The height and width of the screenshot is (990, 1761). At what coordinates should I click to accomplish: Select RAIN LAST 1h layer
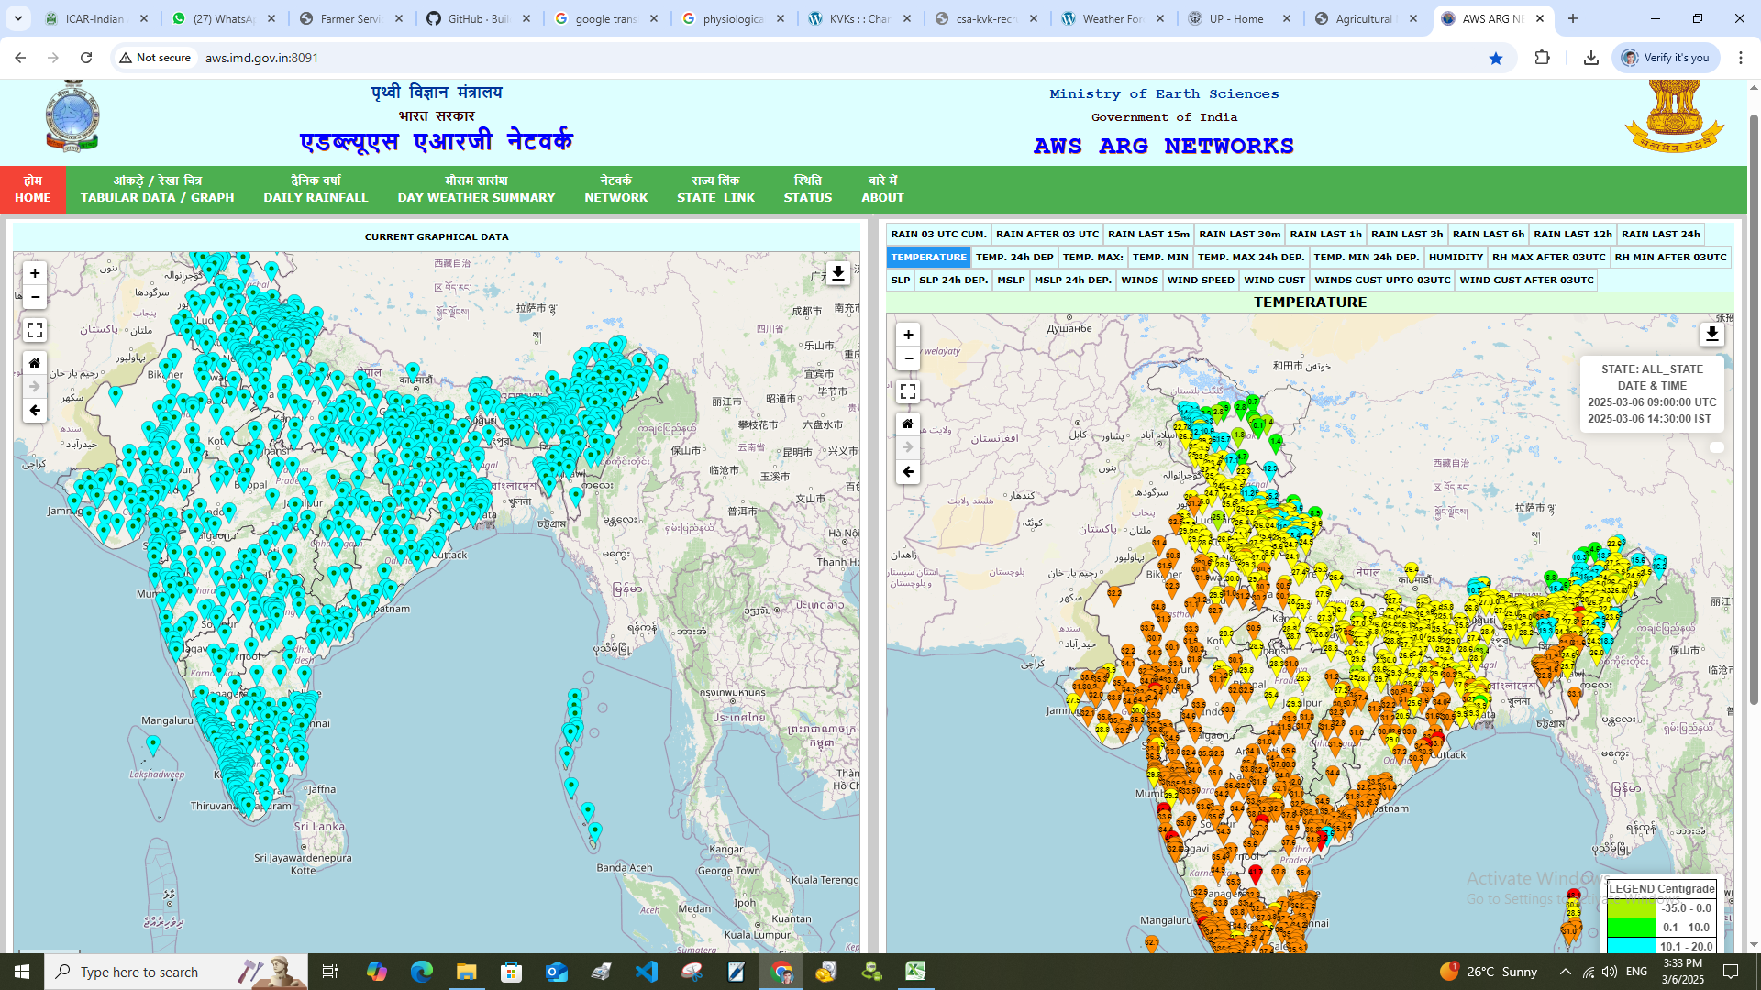(1326, 235)
